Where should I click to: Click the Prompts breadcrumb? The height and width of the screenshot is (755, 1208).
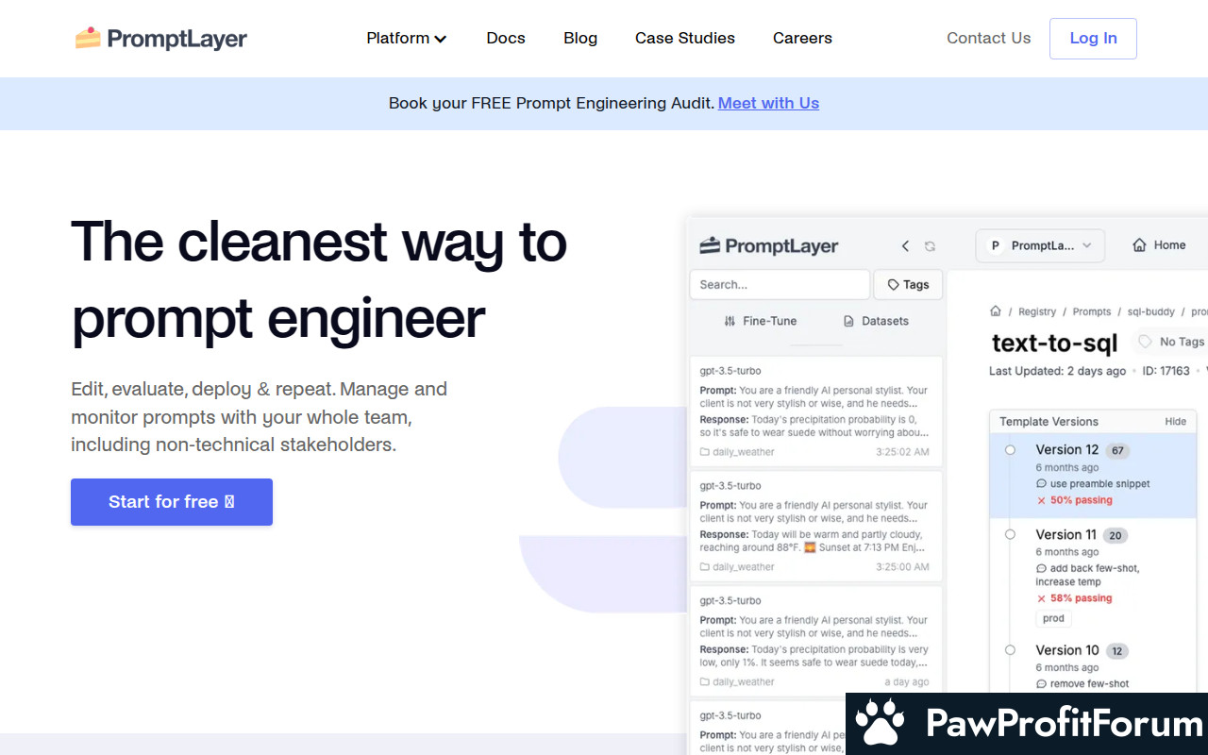click(1092, 311)
